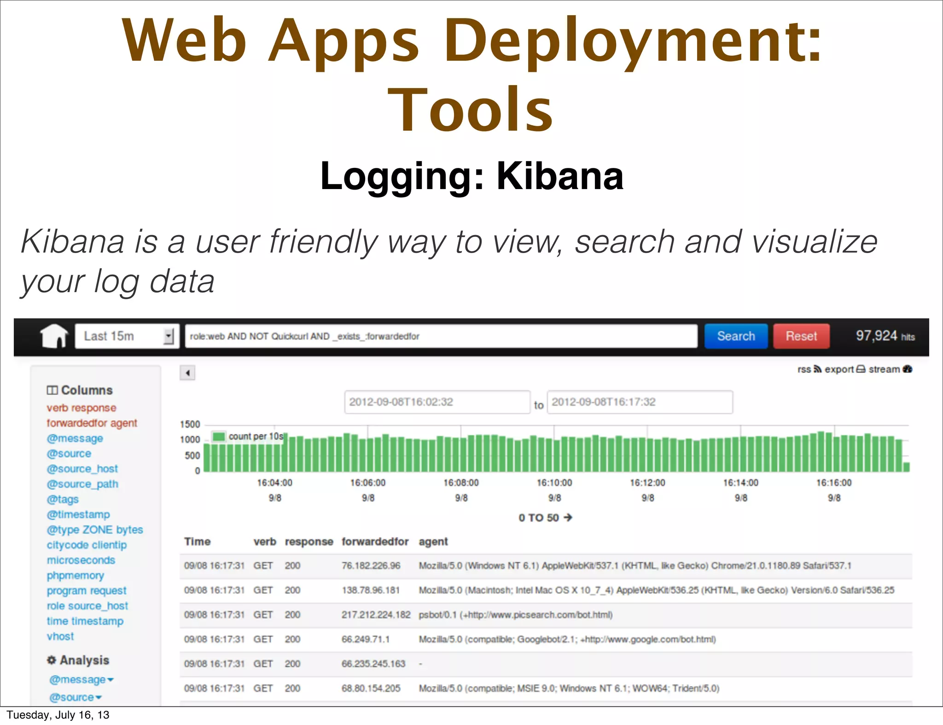This screenshot has height=725, width=943.
Task: Open the MSIE 9.0 log row
Action: coord(546,689)
